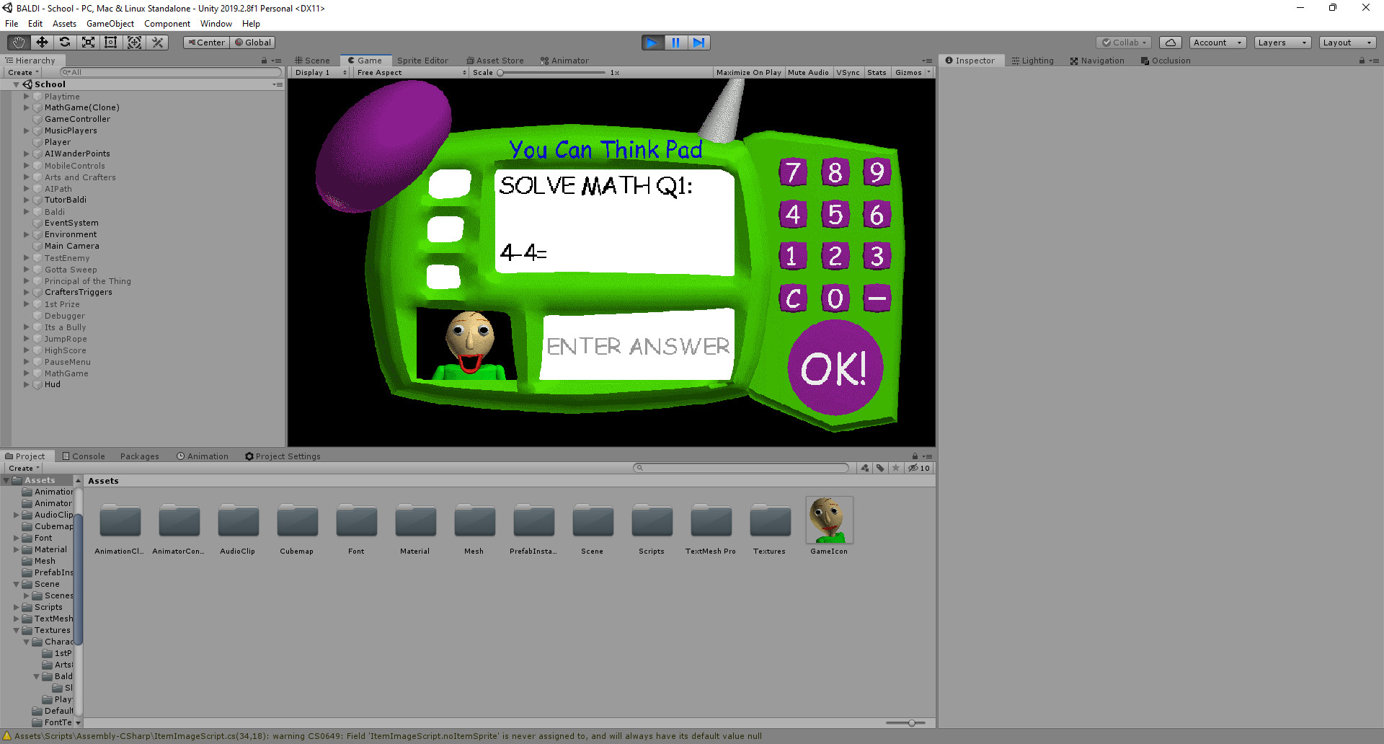1384x744 pixels.
Task: Click the warning icon in status bar
Action: click(7, 736)
